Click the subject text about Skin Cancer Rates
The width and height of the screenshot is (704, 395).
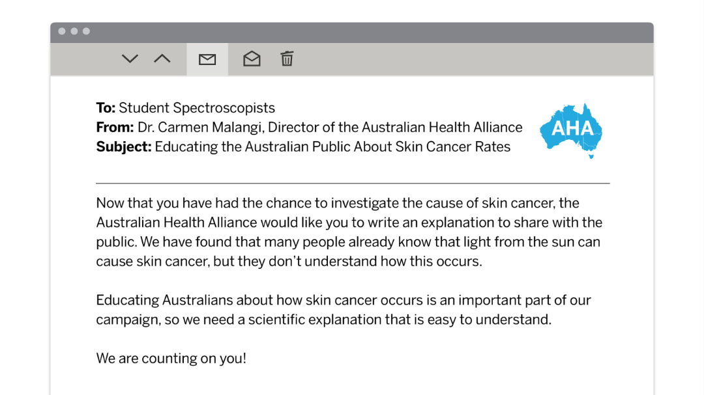(x=332, y=147)
